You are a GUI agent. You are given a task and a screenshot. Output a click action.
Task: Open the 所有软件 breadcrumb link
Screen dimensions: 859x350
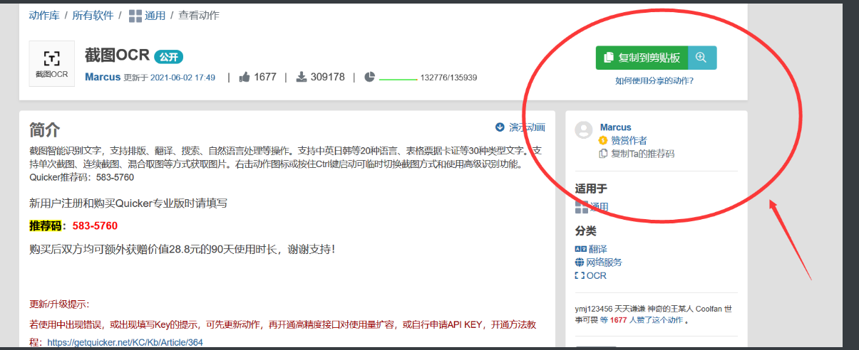[93, 15]
